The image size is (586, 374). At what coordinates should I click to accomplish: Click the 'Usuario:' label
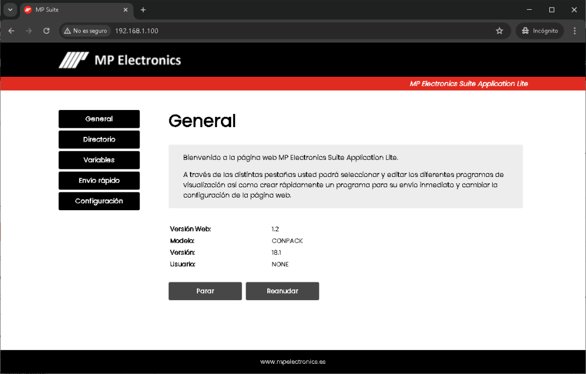(183, 264)
